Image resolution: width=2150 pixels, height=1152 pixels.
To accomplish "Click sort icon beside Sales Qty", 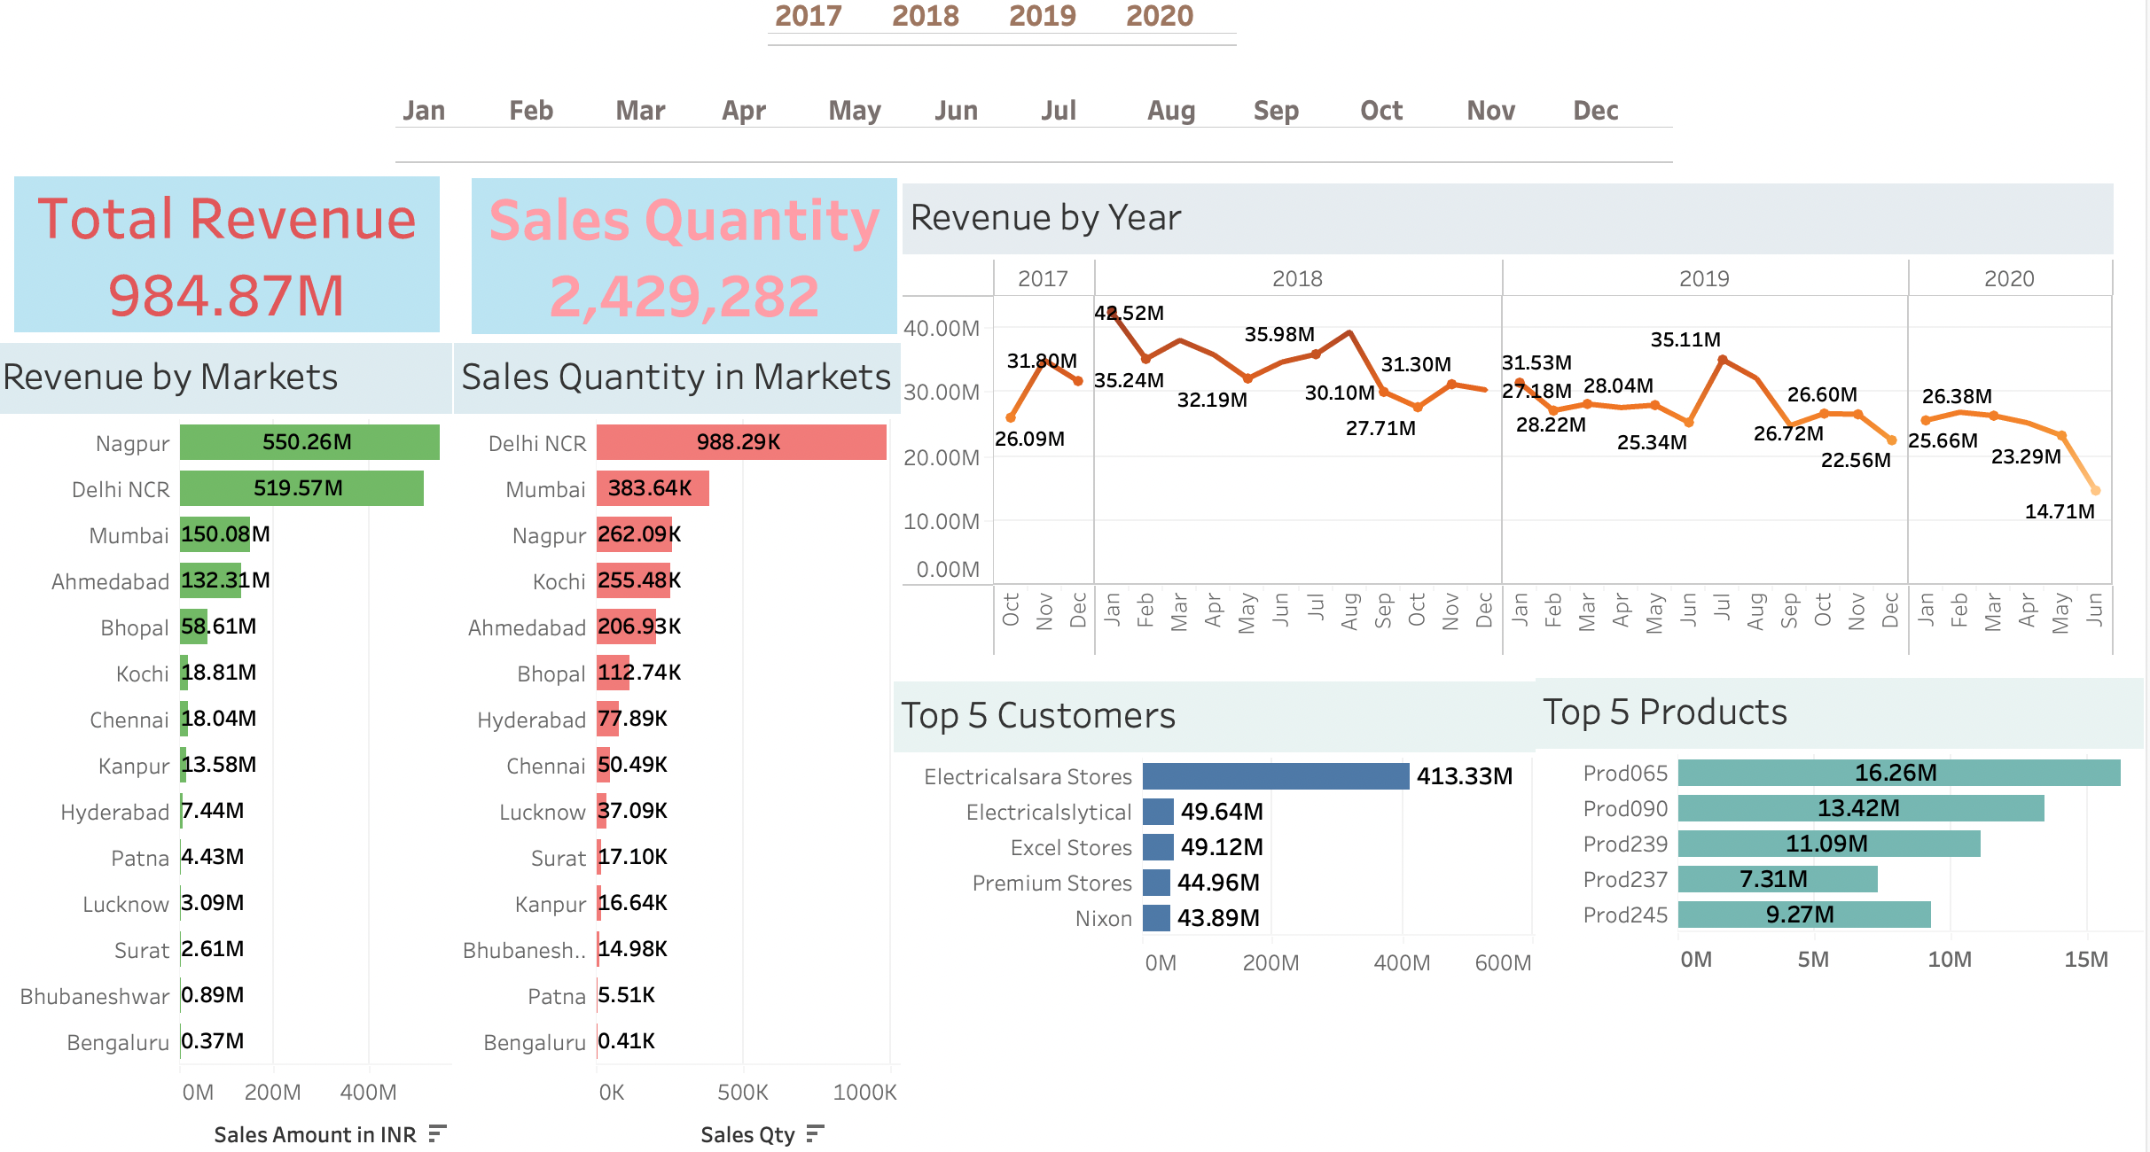I will (815, 1133).
